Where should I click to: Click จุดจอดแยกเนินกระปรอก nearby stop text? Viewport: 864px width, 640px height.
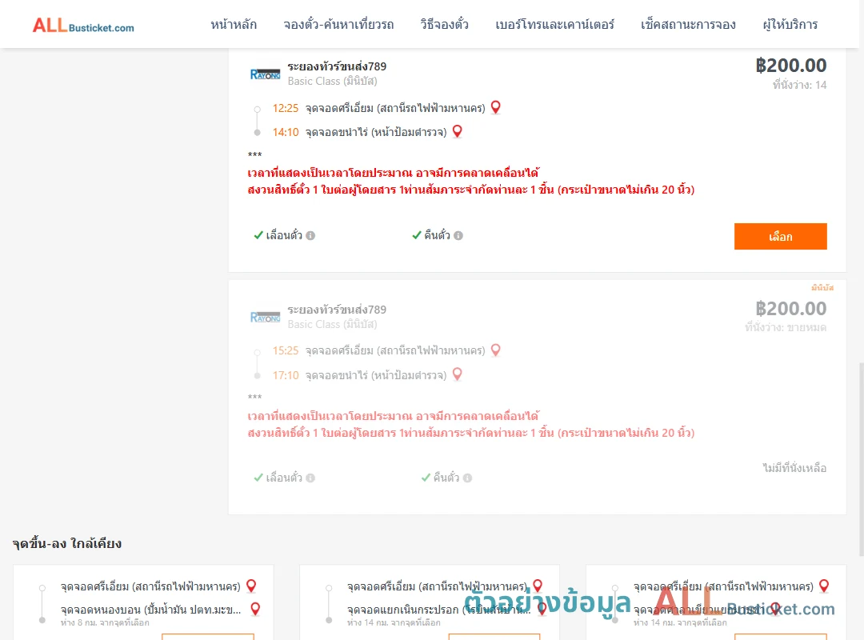[x=438, y=610]
